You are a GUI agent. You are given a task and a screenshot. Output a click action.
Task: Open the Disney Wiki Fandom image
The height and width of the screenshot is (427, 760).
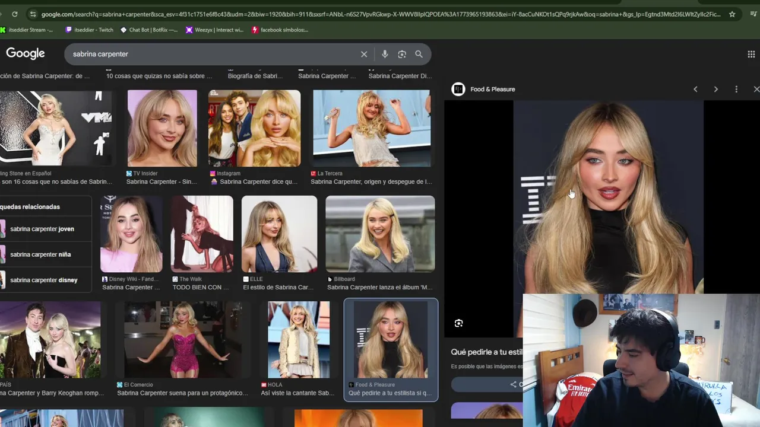(131, 234)
